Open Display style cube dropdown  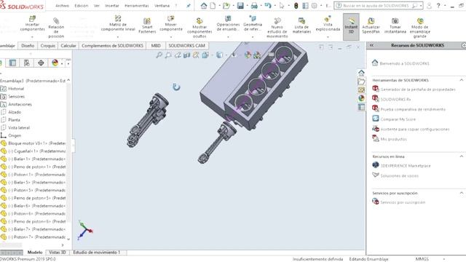tap(220, 55)
